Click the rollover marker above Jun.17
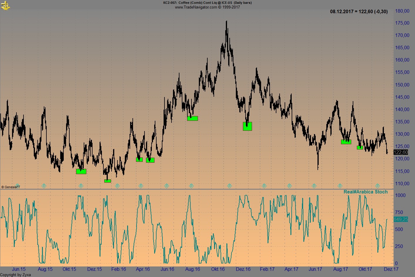This screenshot has height=277, width=415. (x=314, y=186)
